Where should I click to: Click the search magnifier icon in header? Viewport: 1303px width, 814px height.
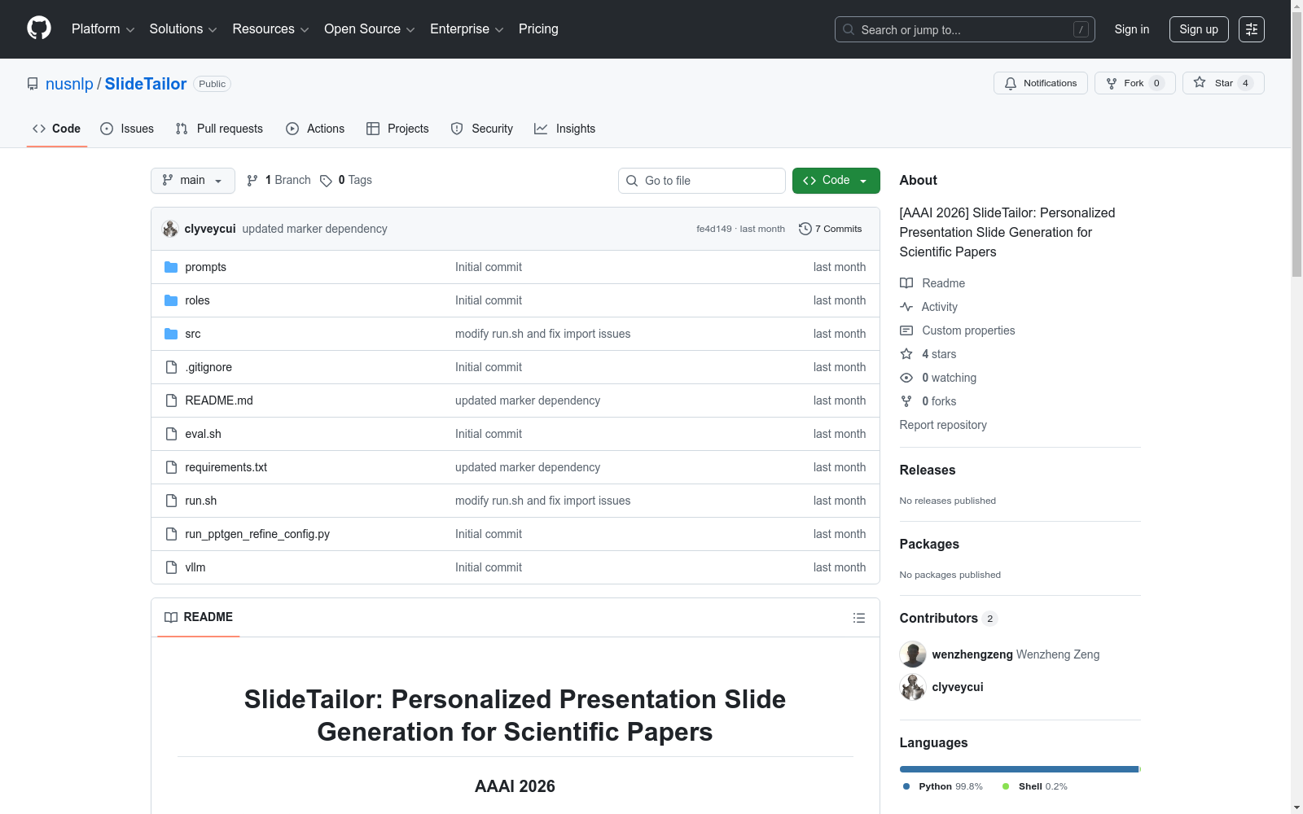coord(849,29)
